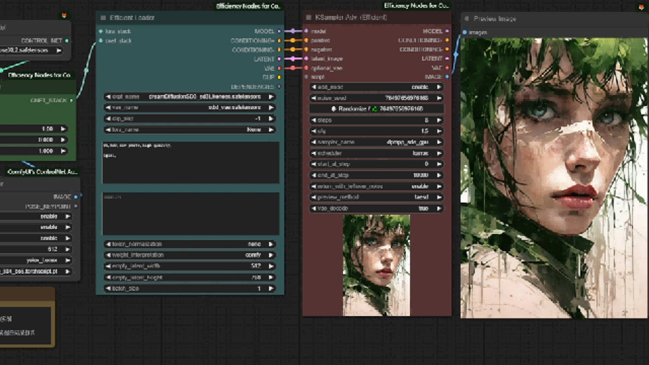
Task: Open the vae_name selector
Action: click(x=190, y=107)
